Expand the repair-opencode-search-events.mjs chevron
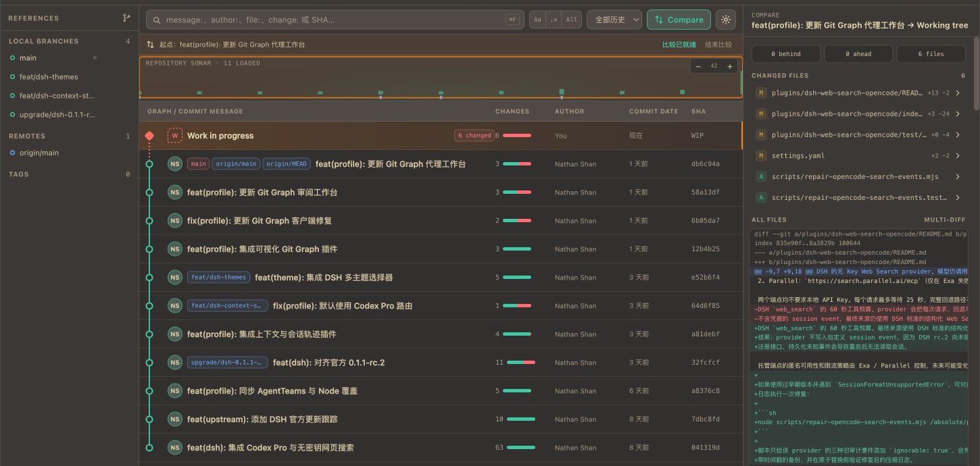Viewport: 980px width, 466px height. 958,177
